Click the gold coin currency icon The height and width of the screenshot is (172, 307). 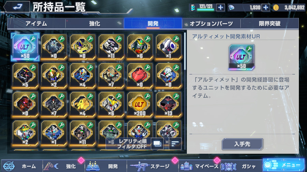pos(276,8)
